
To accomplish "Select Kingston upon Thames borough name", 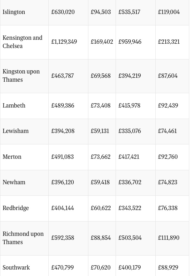I will pos(21,76).
